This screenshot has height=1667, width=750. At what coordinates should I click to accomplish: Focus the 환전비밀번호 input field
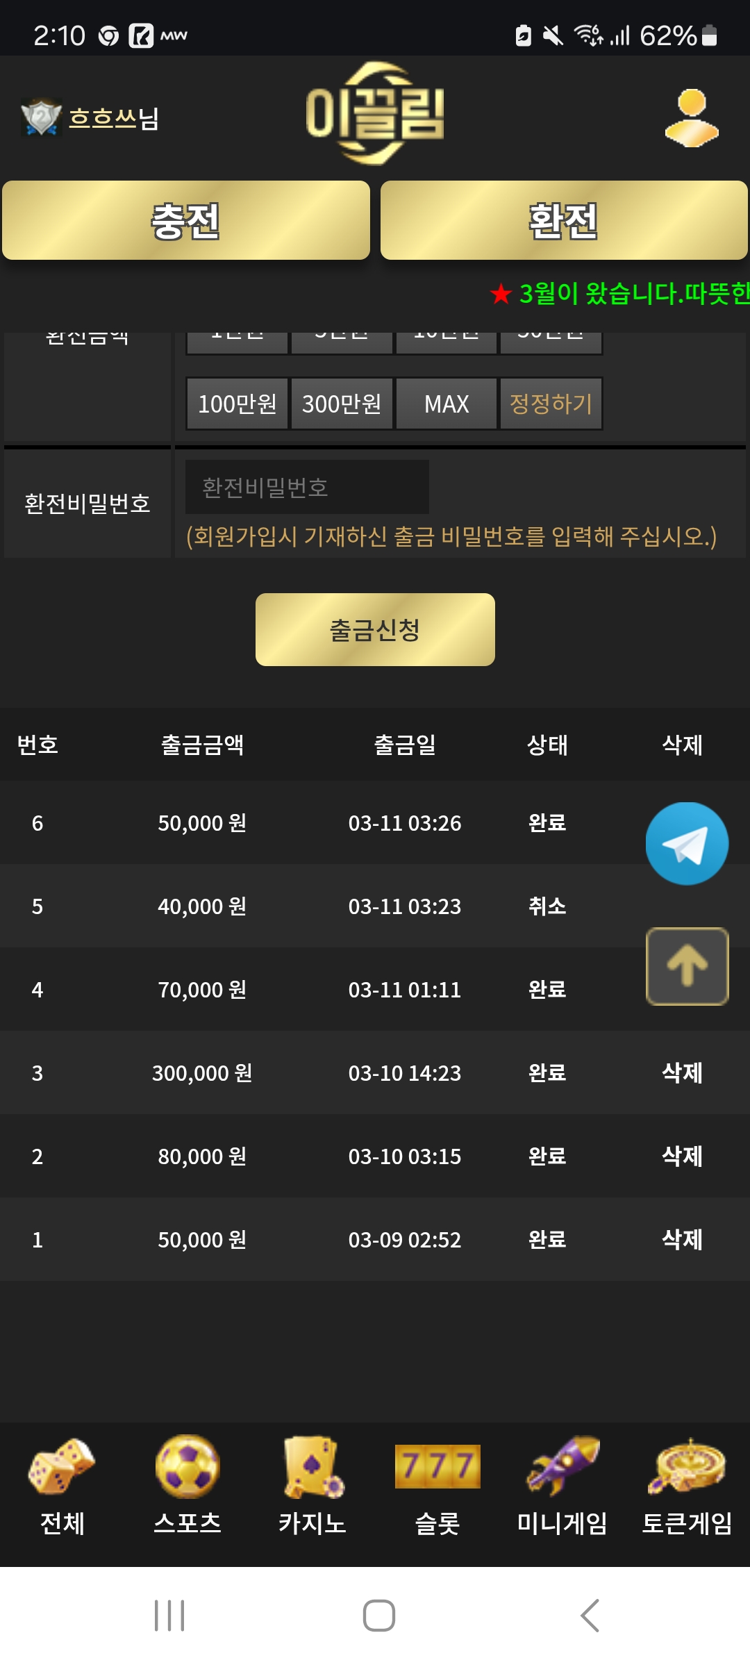click(x=307, y=487)
